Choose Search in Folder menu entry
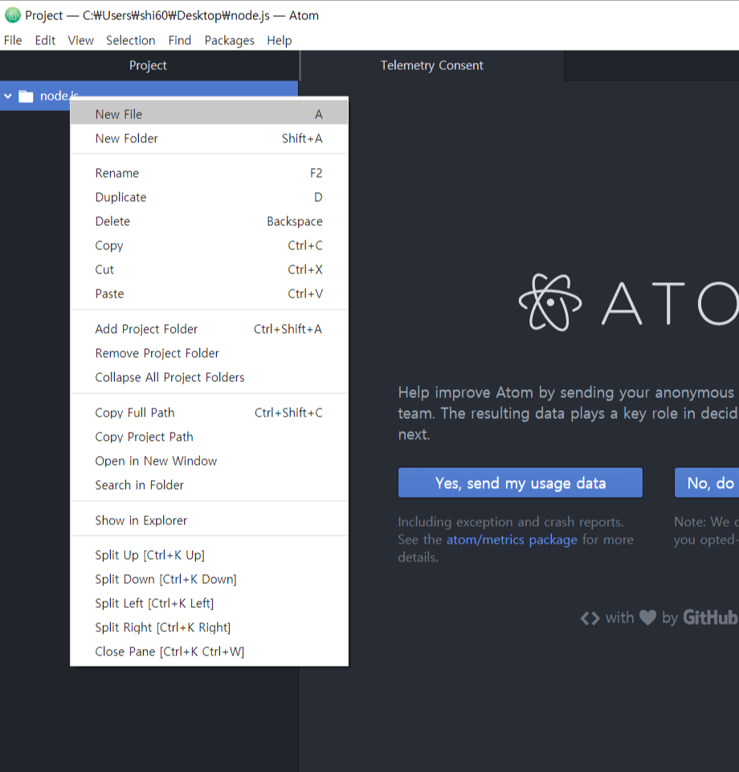739x772 pixels. coord(209,485)
